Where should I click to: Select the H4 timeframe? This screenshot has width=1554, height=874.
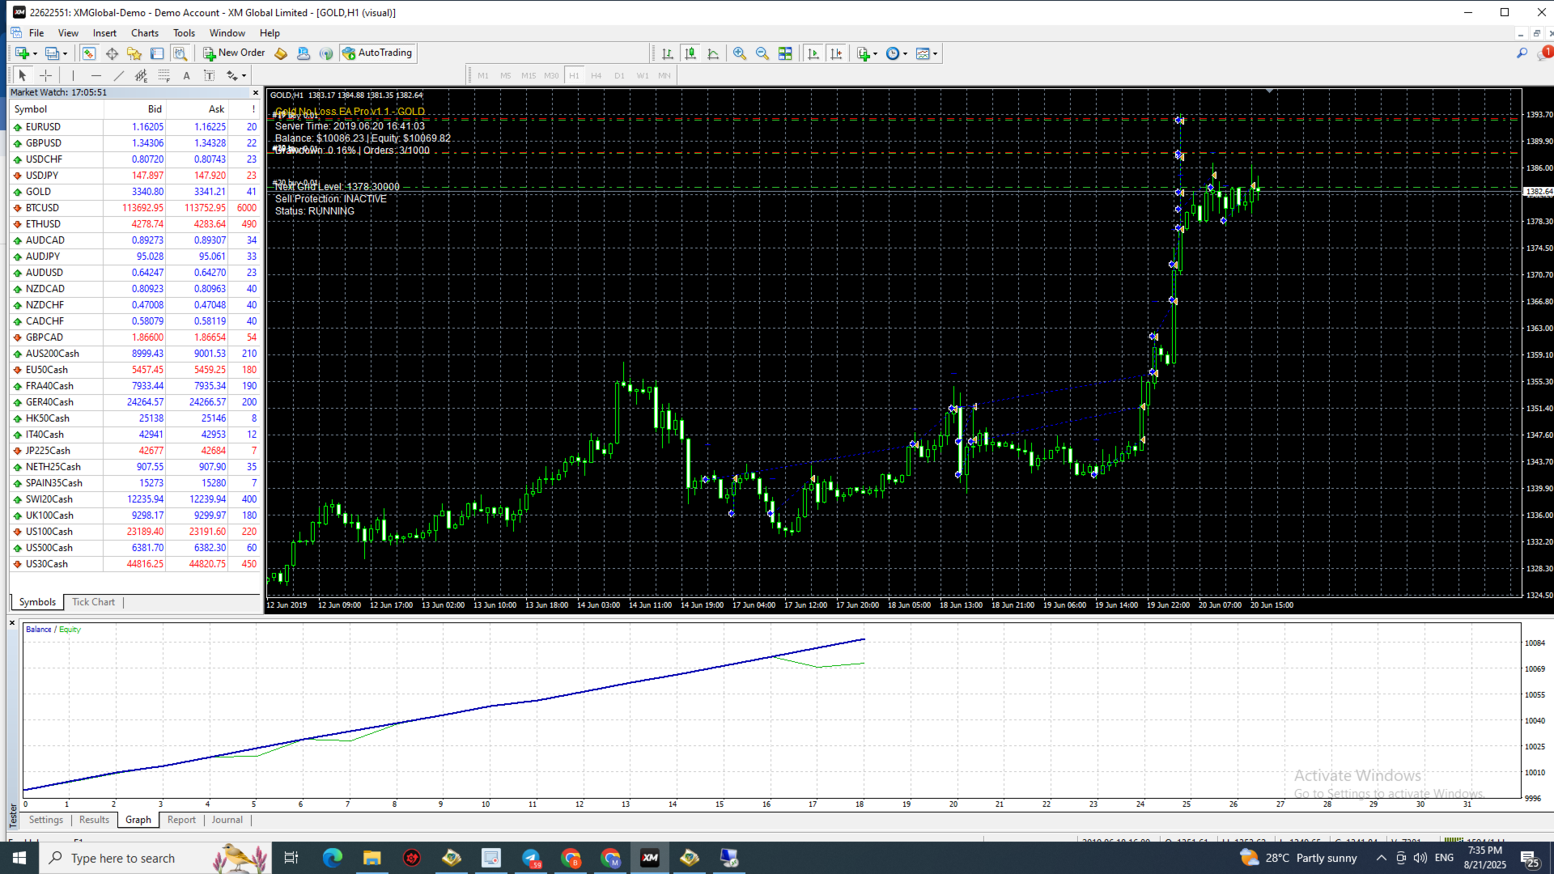point(597,75)
